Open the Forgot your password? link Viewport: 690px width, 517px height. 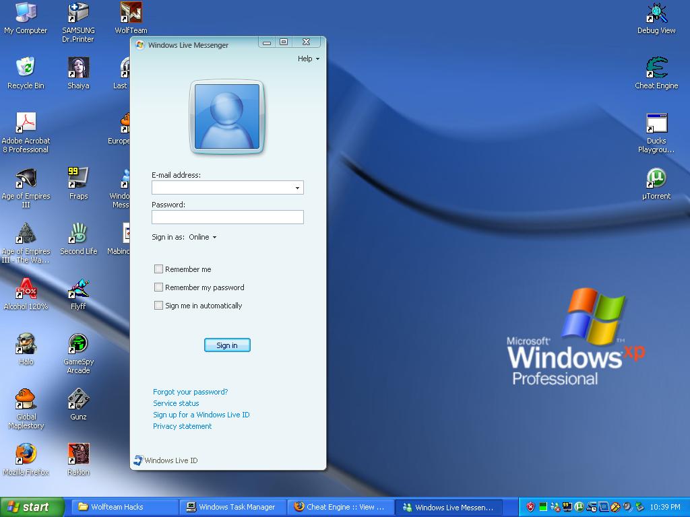[190, 392]
